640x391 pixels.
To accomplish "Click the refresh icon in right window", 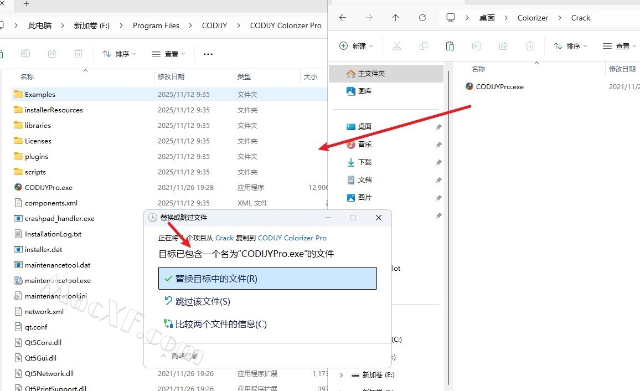I will click(422, 18).
